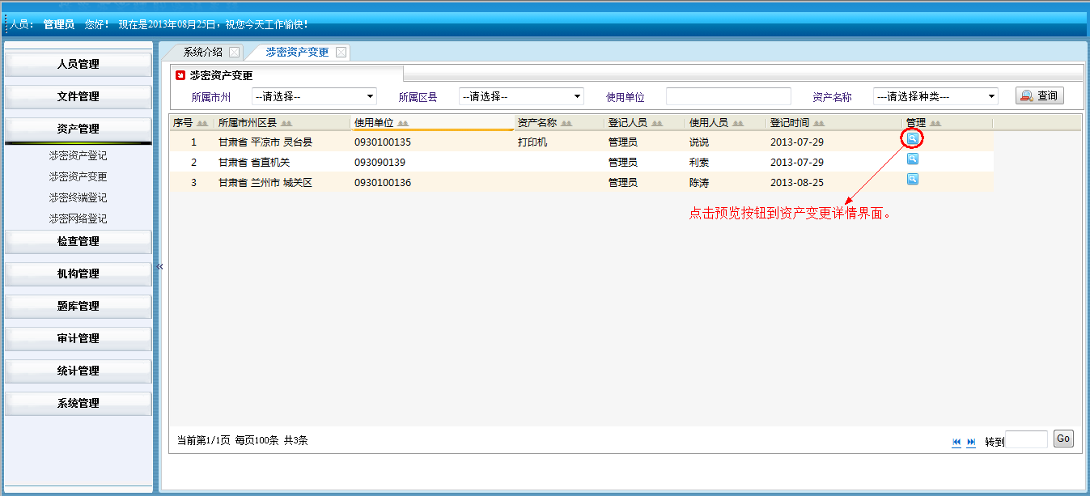Screen dimensions: 1090x496
Task: Click the 查询 search button
Action: click(1040, 95)
